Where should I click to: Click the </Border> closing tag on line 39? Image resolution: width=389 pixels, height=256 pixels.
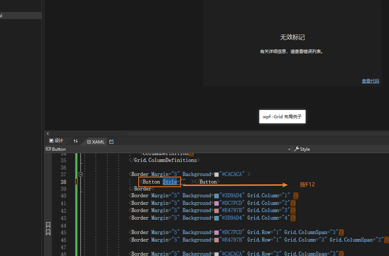pyautogui.click(x=142, y=189)
